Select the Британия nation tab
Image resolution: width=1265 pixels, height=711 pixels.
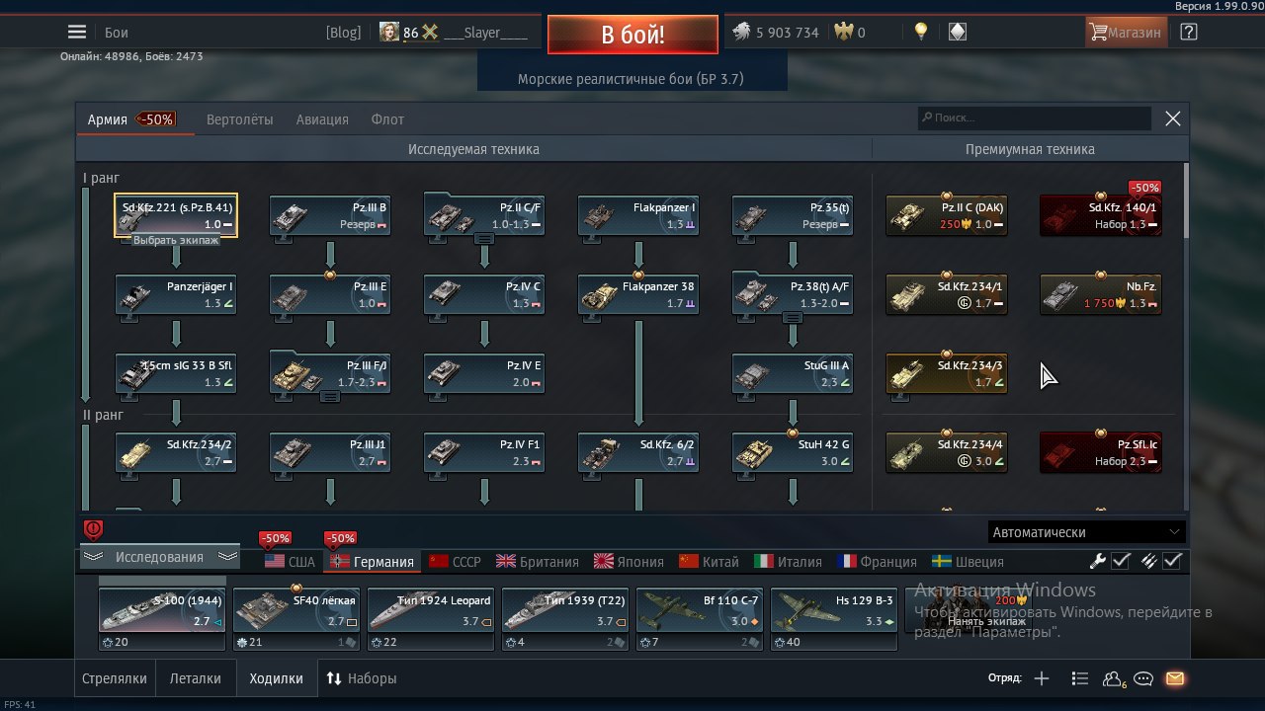(538, 562)
